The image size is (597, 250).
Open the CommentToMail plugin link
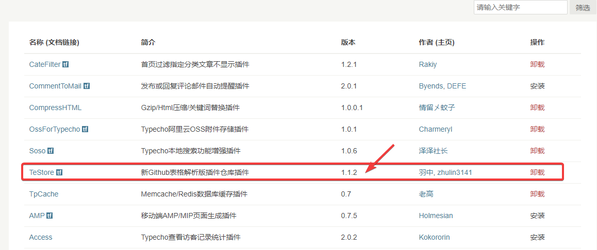coord(55,86)
